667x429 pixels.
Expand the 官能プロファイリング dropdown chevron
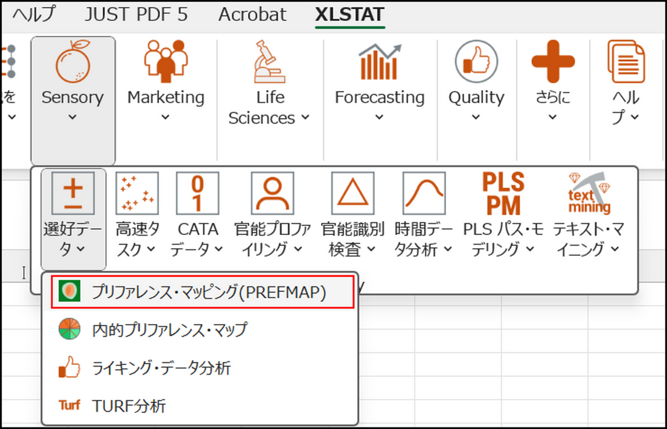click(298, 249)
